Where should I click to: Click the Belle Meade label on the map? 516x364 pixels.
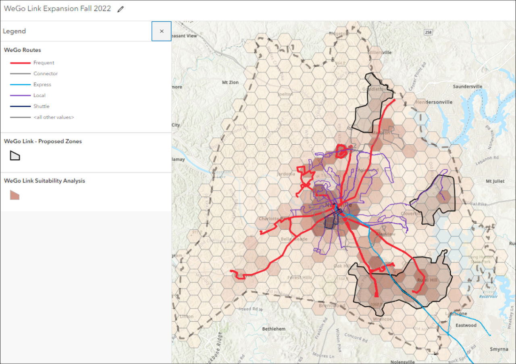(294, 239)
